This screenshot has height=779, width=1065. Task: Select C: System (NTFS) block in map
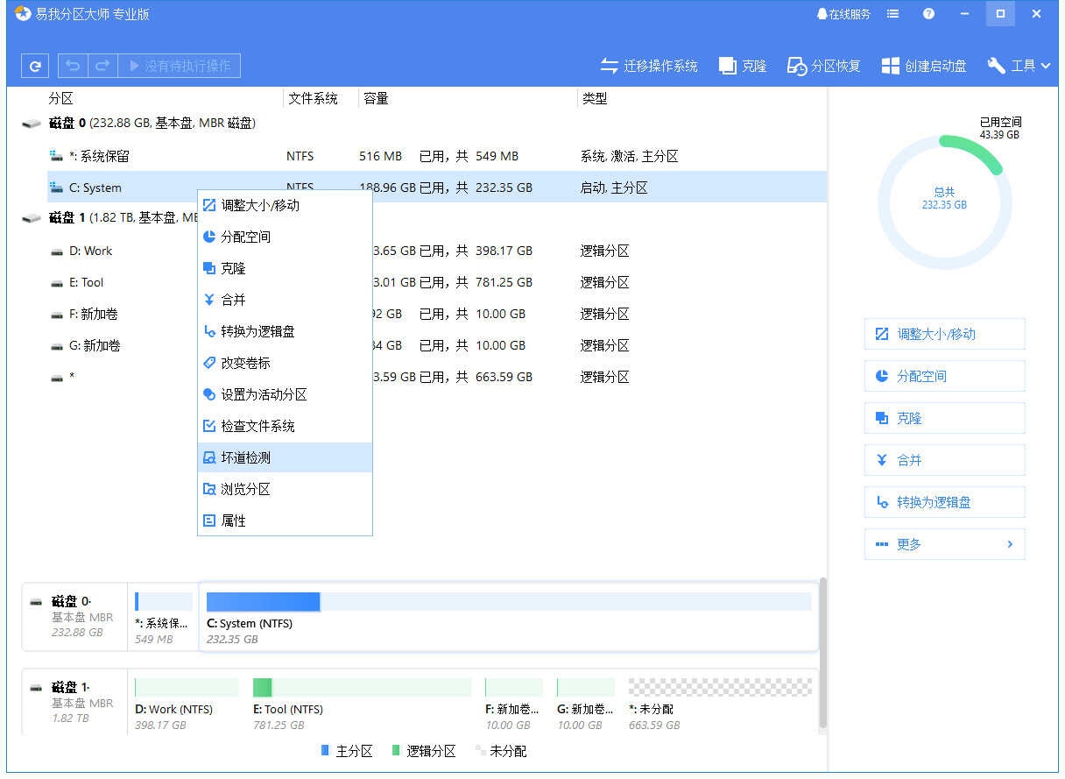click(x=509, y=617)
